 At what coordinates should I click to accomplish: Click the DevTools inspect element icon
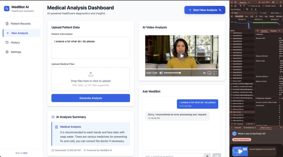tap(232, 2)
